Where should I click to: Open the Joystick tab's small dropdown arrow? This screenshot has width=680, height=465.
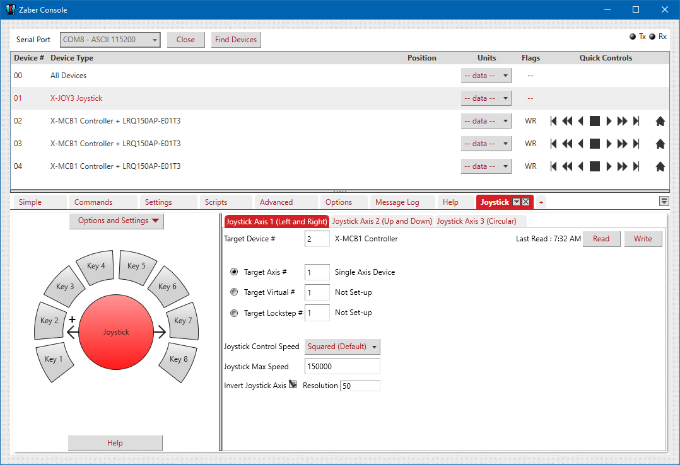click(516, 202)
